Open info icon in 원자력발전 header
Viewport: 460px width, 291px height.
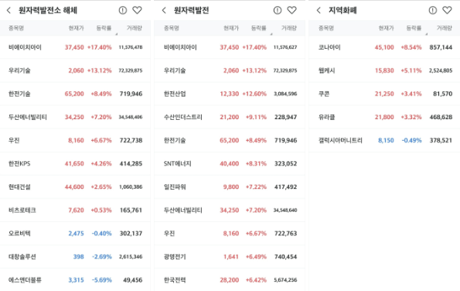[x=278, y=10]
